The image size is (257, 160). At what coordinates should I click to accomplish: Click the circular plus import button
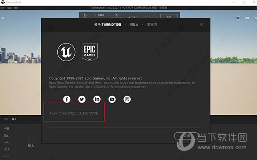[31, 140]
